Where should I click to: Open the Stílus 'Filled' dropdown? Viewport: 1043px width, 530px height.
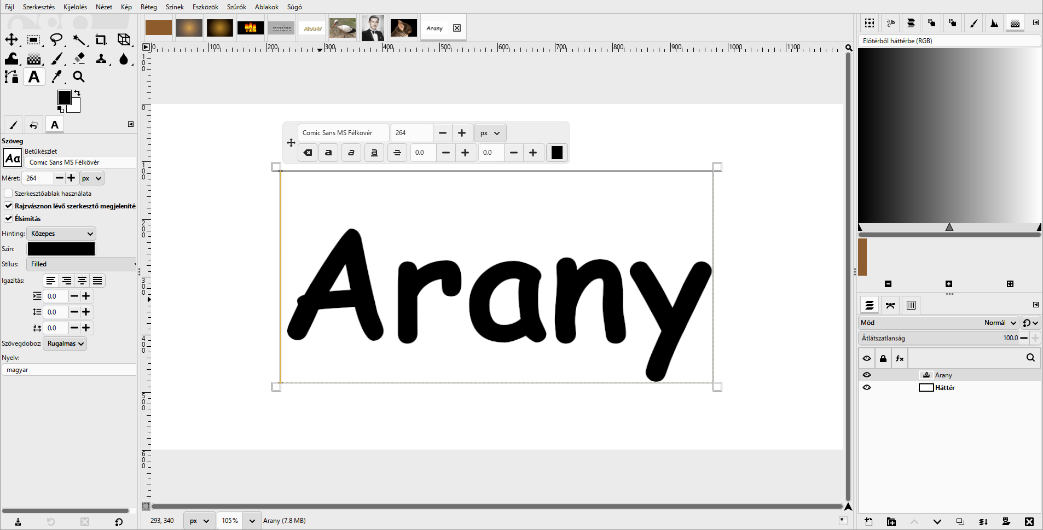82,264
